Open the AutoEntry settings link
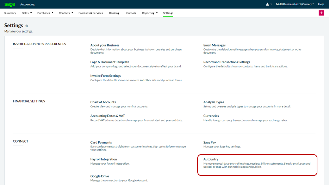329x185 pixels. pyautogui.click(x=211, y=159)
